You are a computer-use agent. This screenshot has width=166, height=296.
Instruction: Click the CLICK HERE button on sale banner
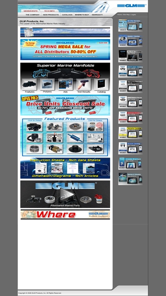coord(103,43)
